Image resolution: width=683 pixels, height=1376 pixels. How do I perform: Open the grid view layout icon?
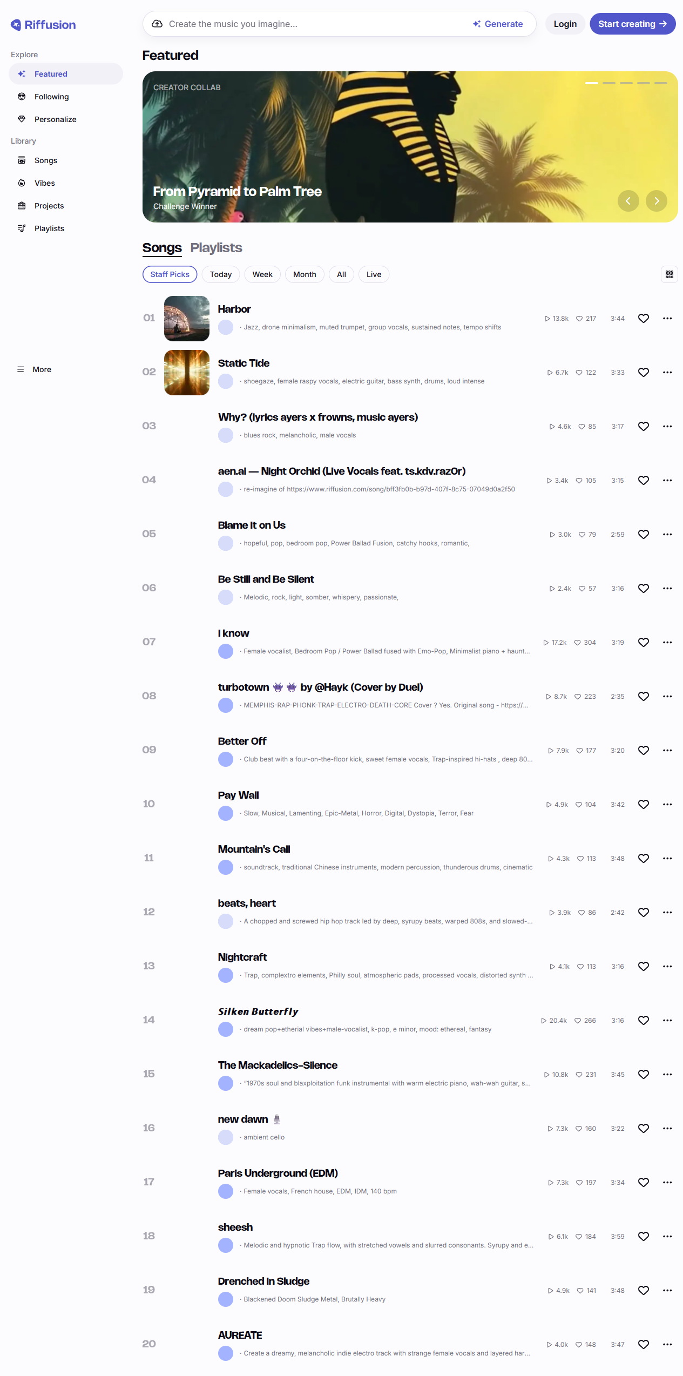pos(669,274)
